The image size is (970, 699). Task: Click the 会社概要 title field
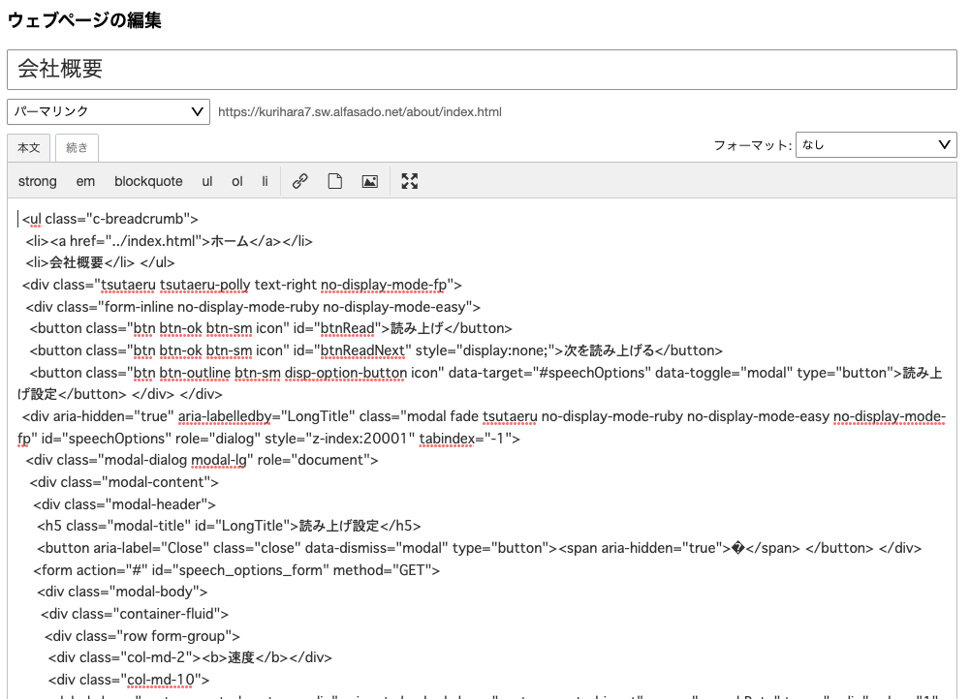point(482,69)
